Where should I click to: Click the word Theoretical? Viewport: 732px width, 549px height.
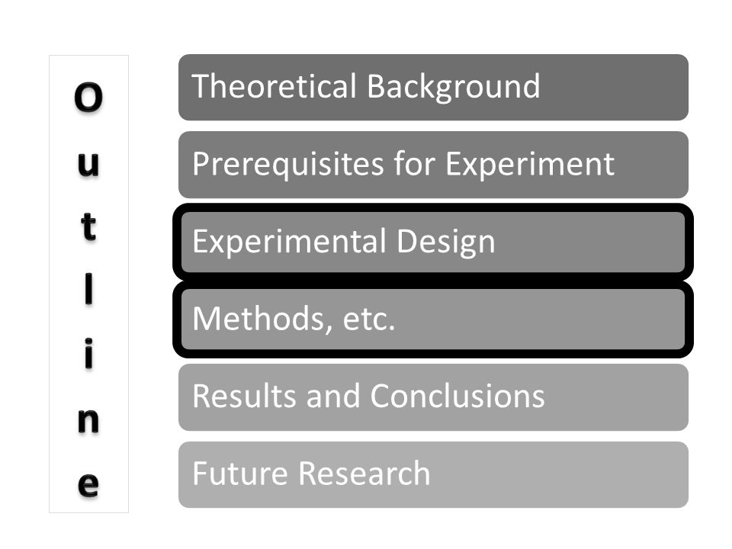pos(274,86)
